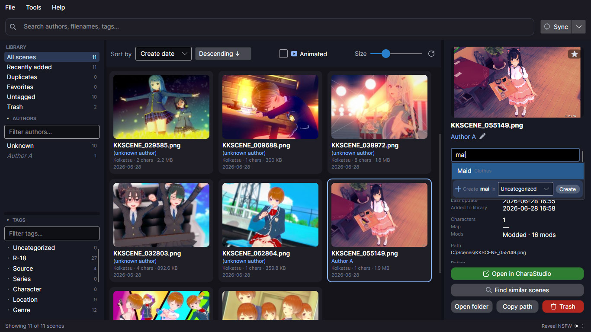Select thumbnail KKSCENE_038972.png
Image resolution: width=591 pixels, height=332 pixels.
pyautogui.click(x=379, y=107)
